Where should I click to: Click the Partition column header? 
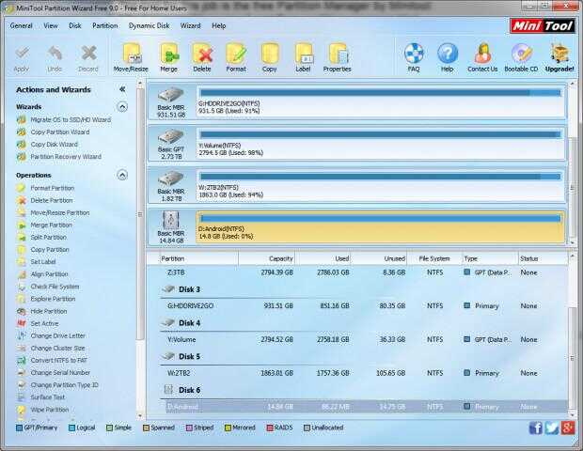click(198, 258)
